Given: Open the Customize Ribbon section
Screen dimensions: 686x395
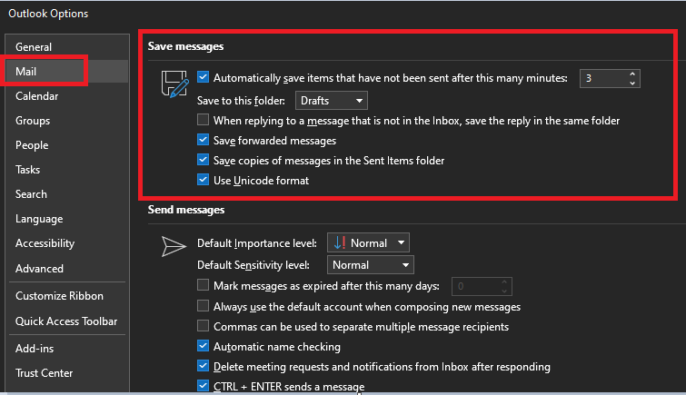Looking at the screenshot, I should [x=59, y=296].
